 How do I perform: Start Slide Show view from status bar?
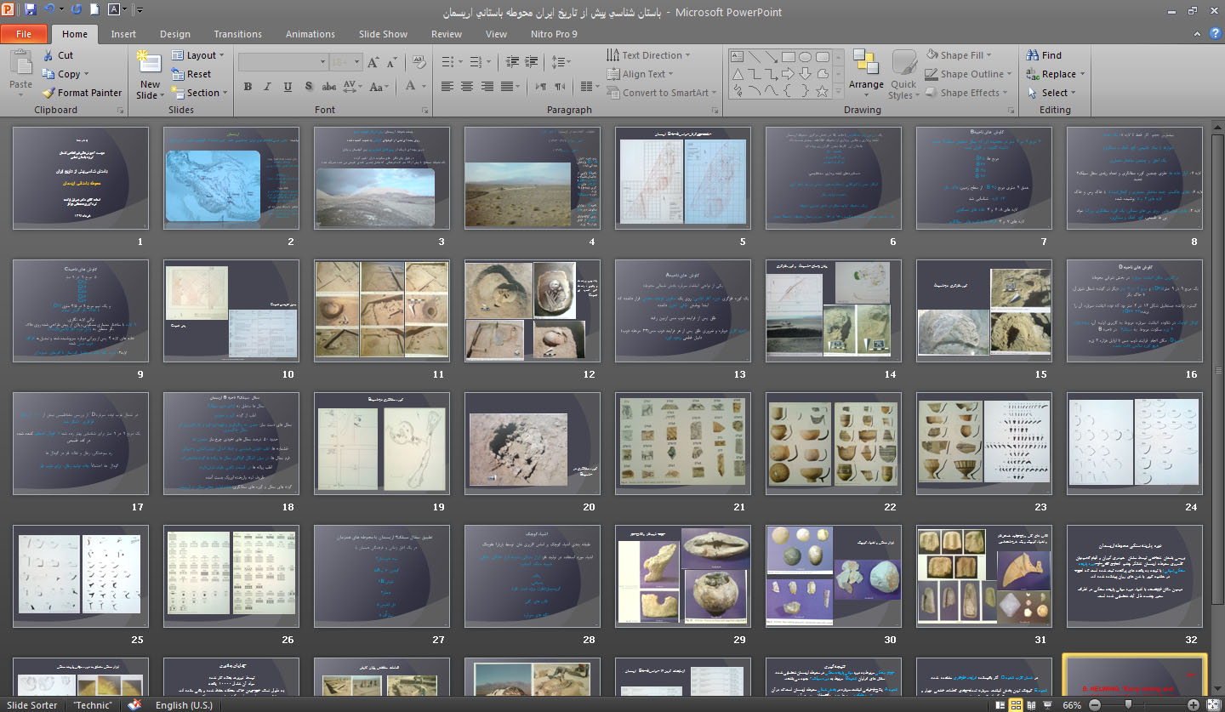tap(1046, 705)
